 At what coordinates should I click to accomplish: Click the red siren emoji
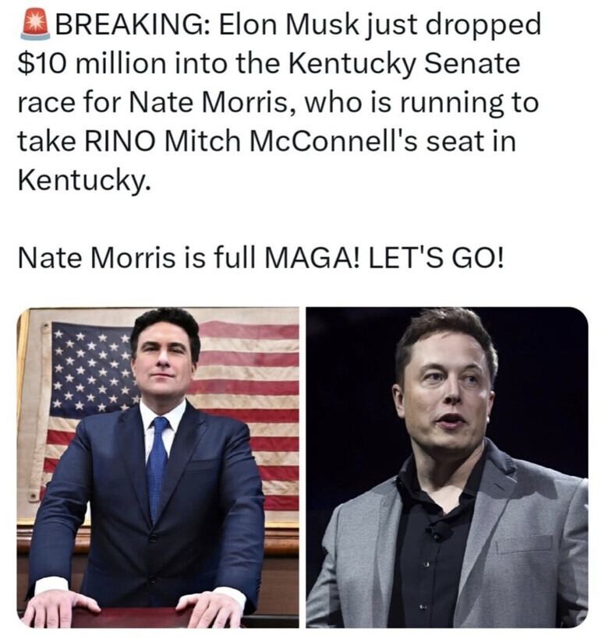34,24
